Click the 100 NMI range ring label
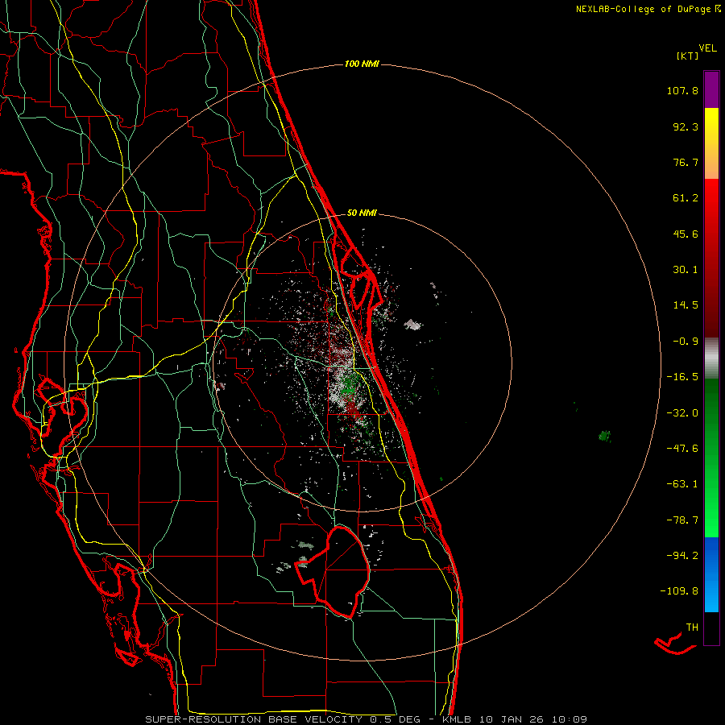725x725 pixels. coord(362,64)
